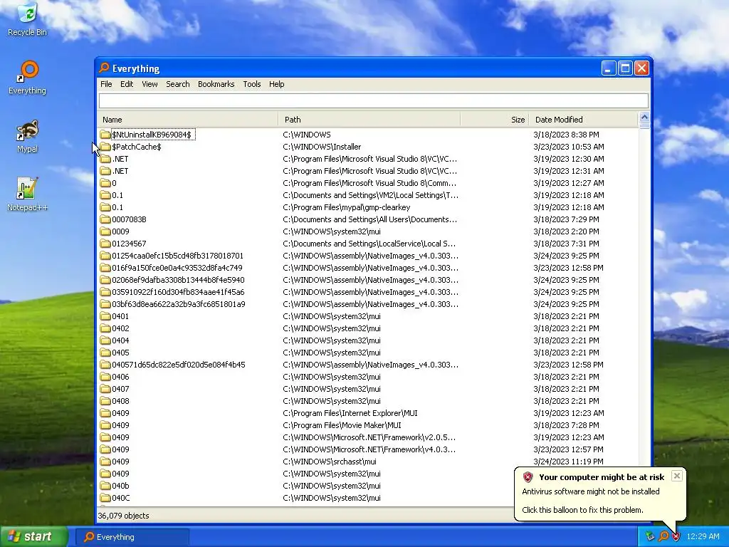Click the folder icon beside 0401
This screenshot has height=547, width=729.
pyautogui.click(x=105, y=316)
